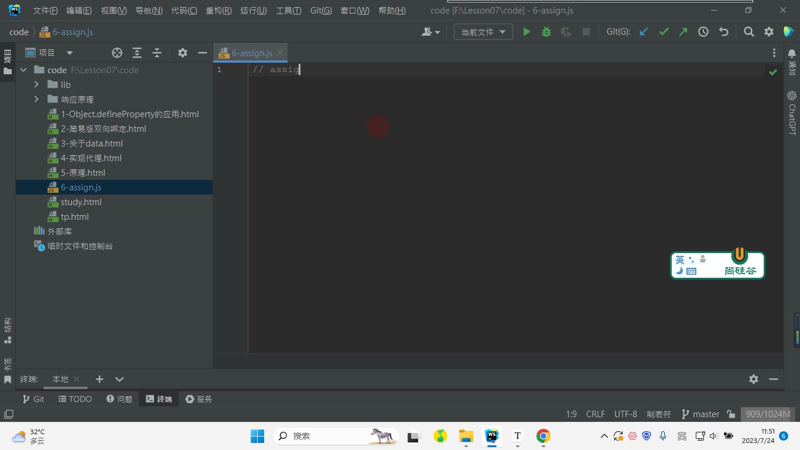
Task: Locate the opened file in the project tree
Action: point(117,53)
